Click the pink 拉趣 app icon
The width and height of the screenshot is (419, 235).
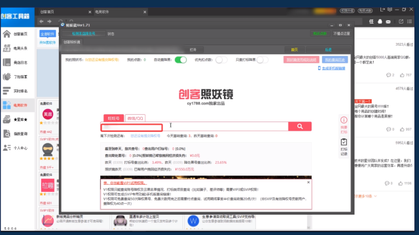point(48,185)
